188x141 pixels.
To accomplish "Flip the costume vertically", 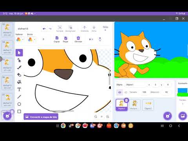I will point(100,39).
